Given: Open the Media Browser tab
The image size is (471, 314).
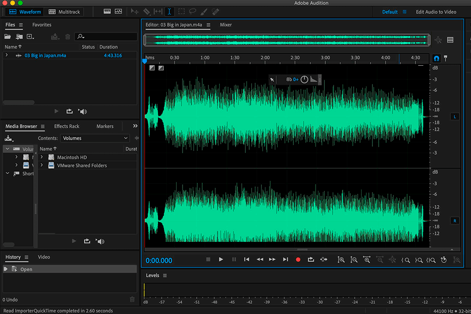Looking at the screenshot, I should (21, 126).
